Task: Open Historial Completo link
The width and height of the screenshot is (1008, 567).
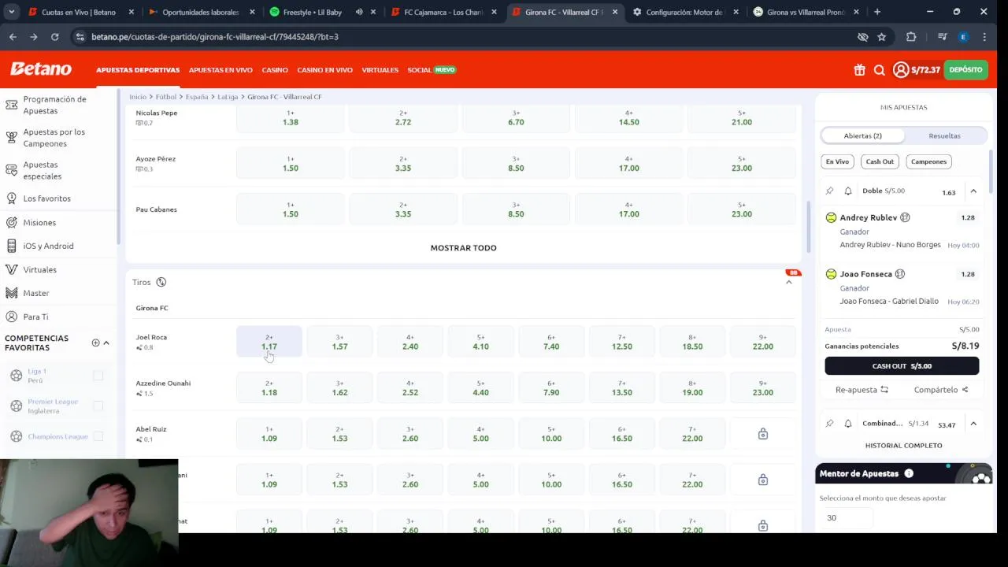Action: [903, 445]
